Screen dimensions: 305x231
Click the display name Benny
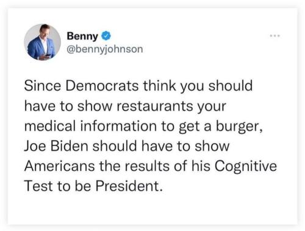pyautogui.click(x=82, y=36)
